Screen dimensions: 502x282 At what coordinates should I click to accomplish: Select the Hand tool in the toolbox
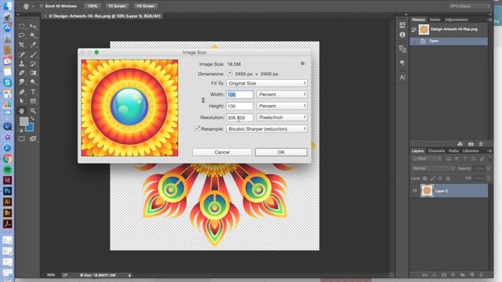21,111
